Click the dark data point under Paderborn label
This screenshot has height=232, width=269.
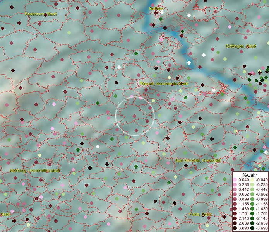tap(45, 15)
